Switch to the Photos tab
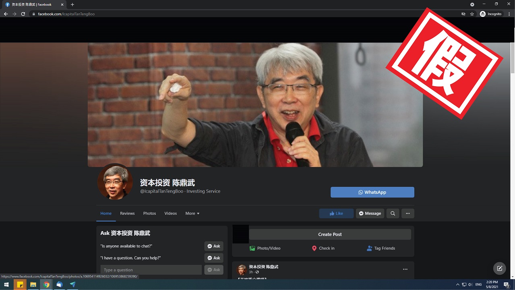 [149, 213]
